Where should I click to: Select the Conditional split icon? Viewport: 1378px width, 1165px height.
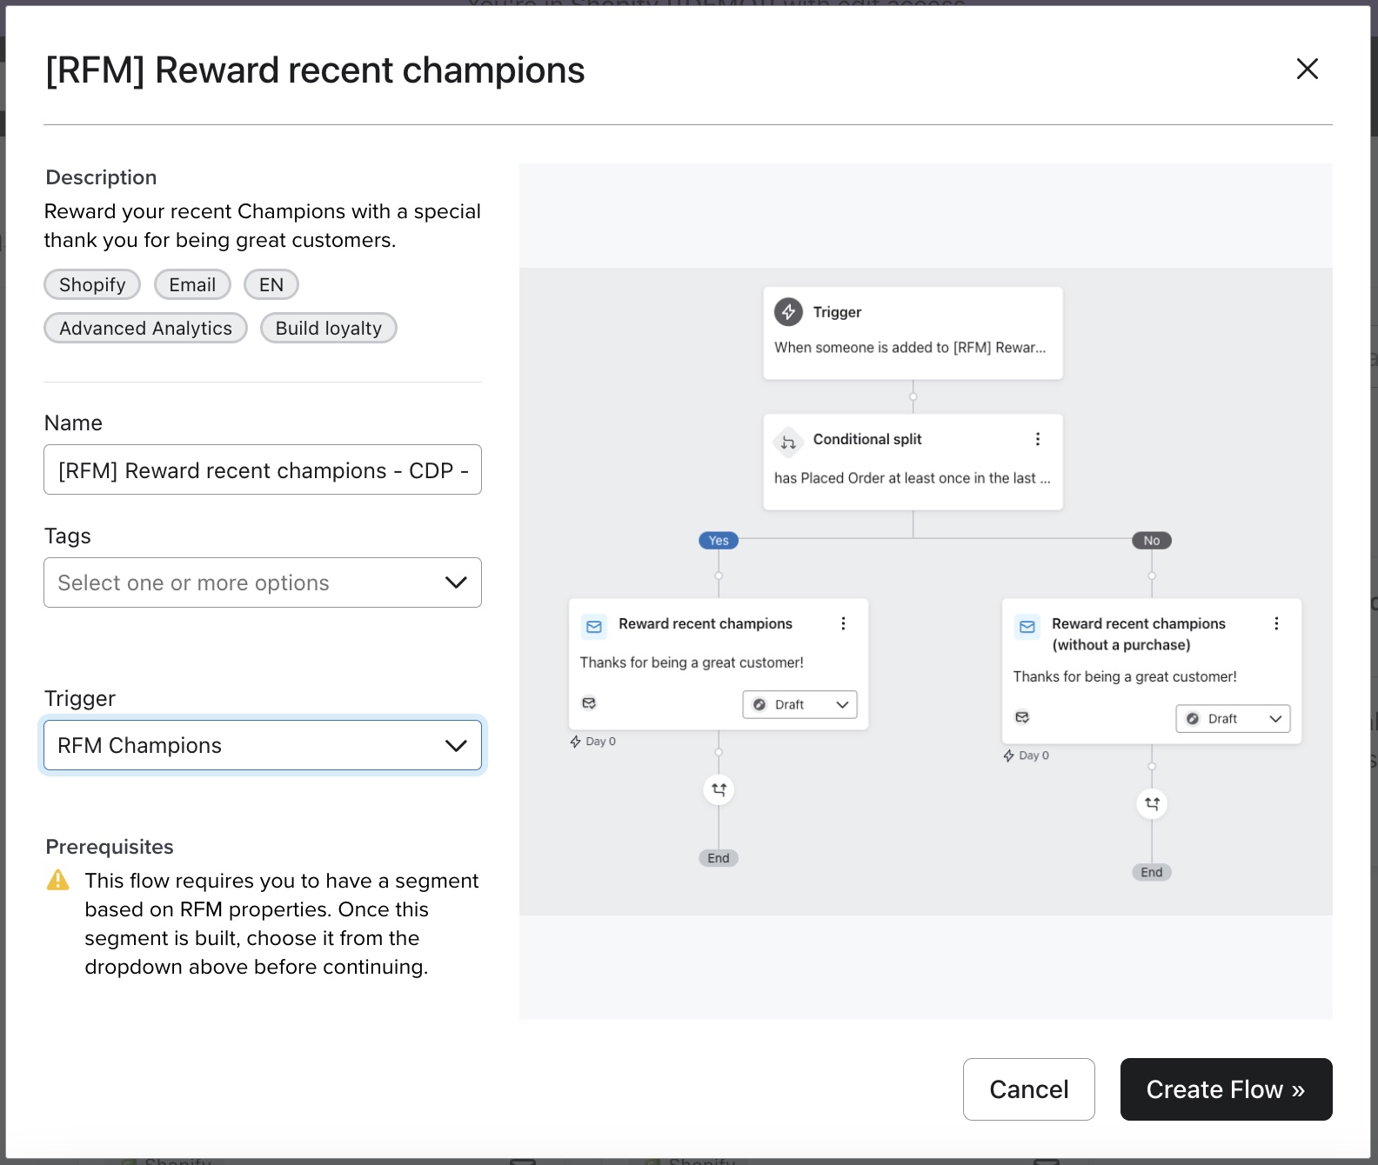788,442
